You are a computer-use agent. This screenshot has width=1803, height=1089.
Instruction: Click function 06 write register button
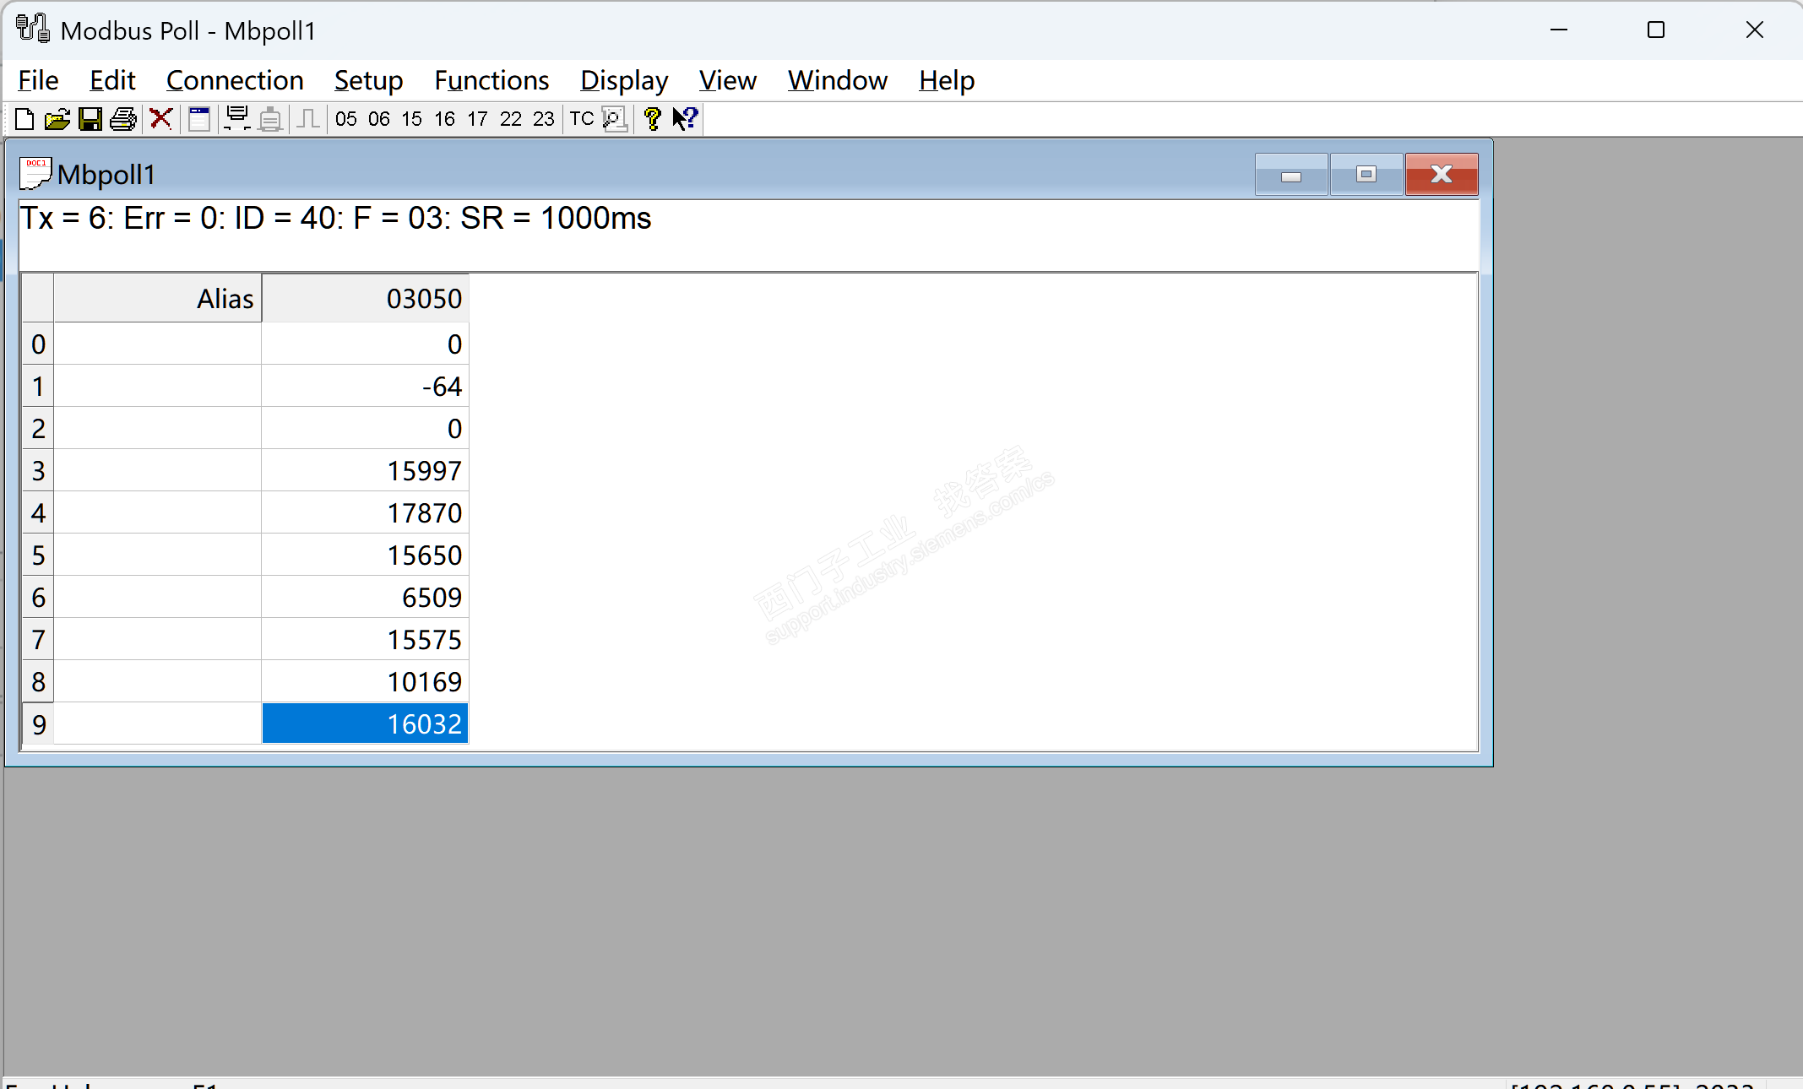(x=378, y=119)
